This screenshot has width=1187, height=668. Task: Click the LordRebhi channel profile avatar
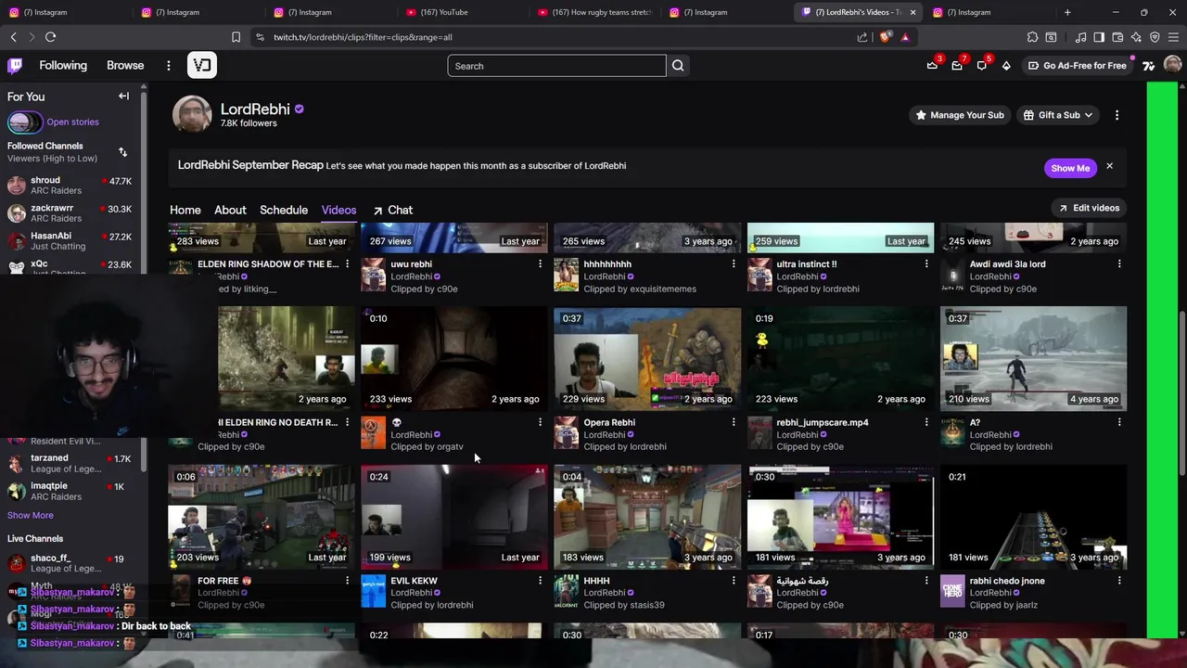[192, 115]
